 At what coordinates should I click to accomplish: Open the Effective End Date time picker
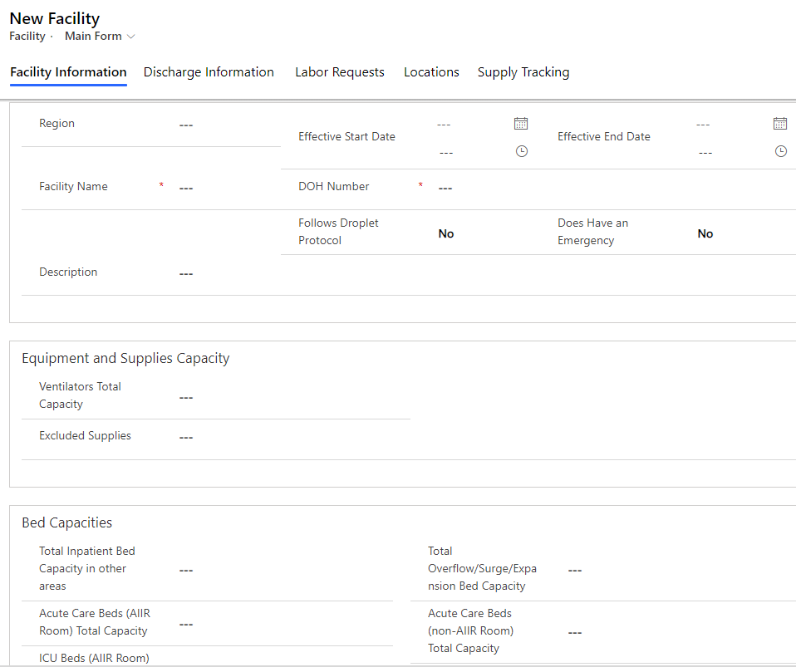click(x=781, y=151)
